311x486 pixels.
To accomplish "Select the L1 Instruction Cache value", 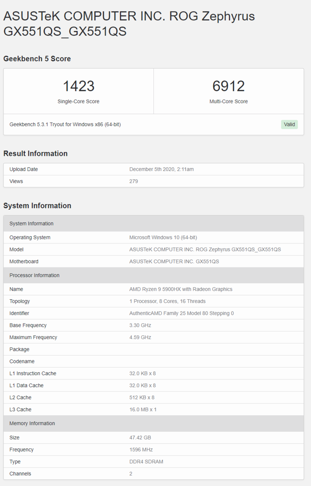I will click(x=143, y=373).
